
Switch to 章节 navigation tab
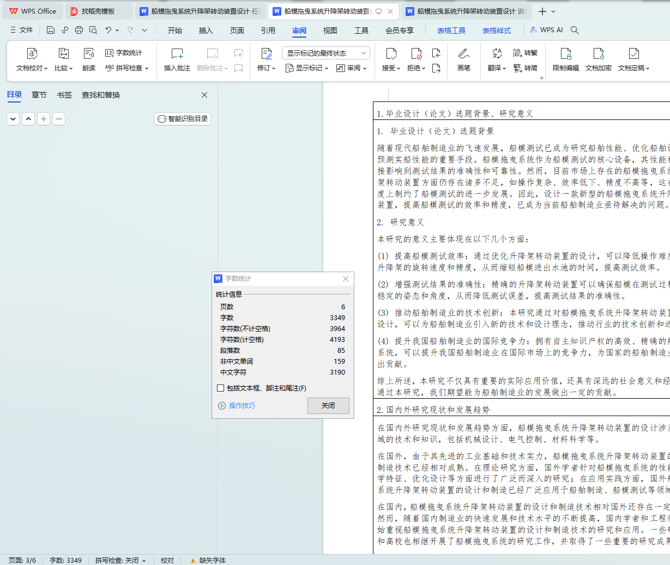[39, 95]
